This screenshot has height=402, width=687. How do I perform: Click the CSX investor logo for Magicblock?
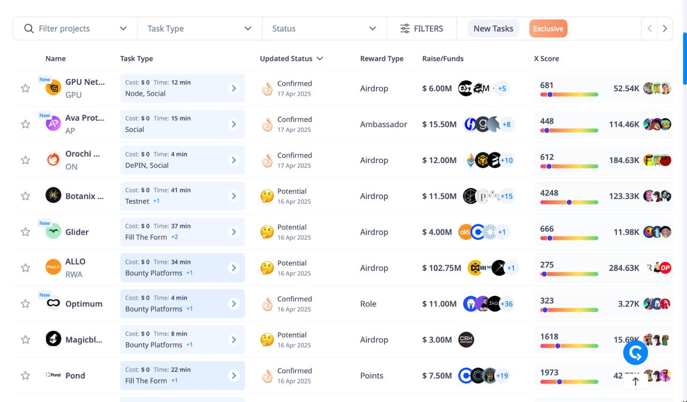click(x=466, y=340)
